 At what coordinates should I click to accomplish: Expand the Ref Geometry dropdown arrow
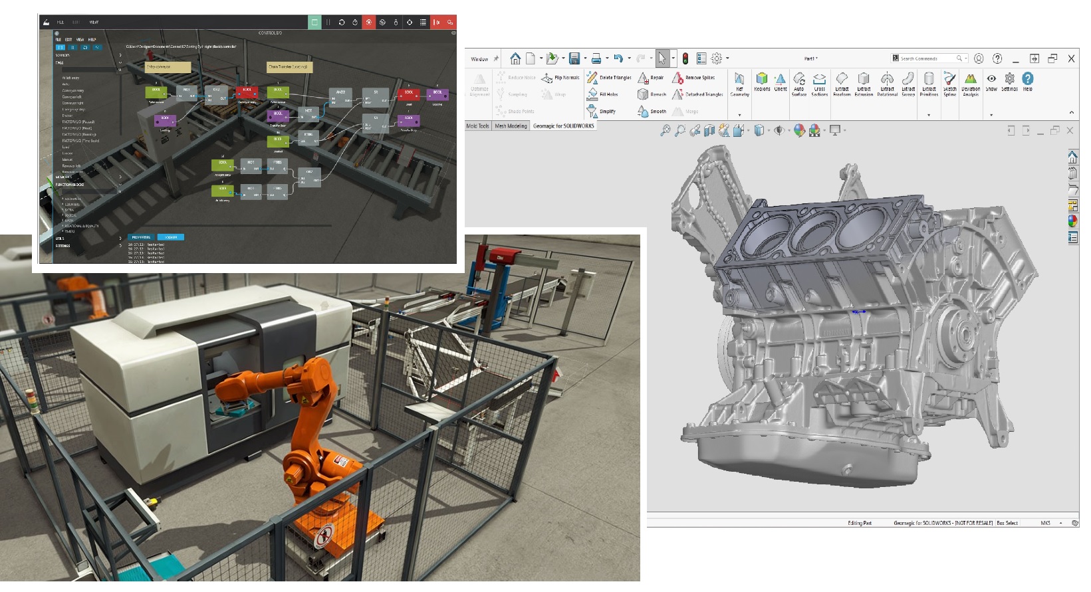739,115
